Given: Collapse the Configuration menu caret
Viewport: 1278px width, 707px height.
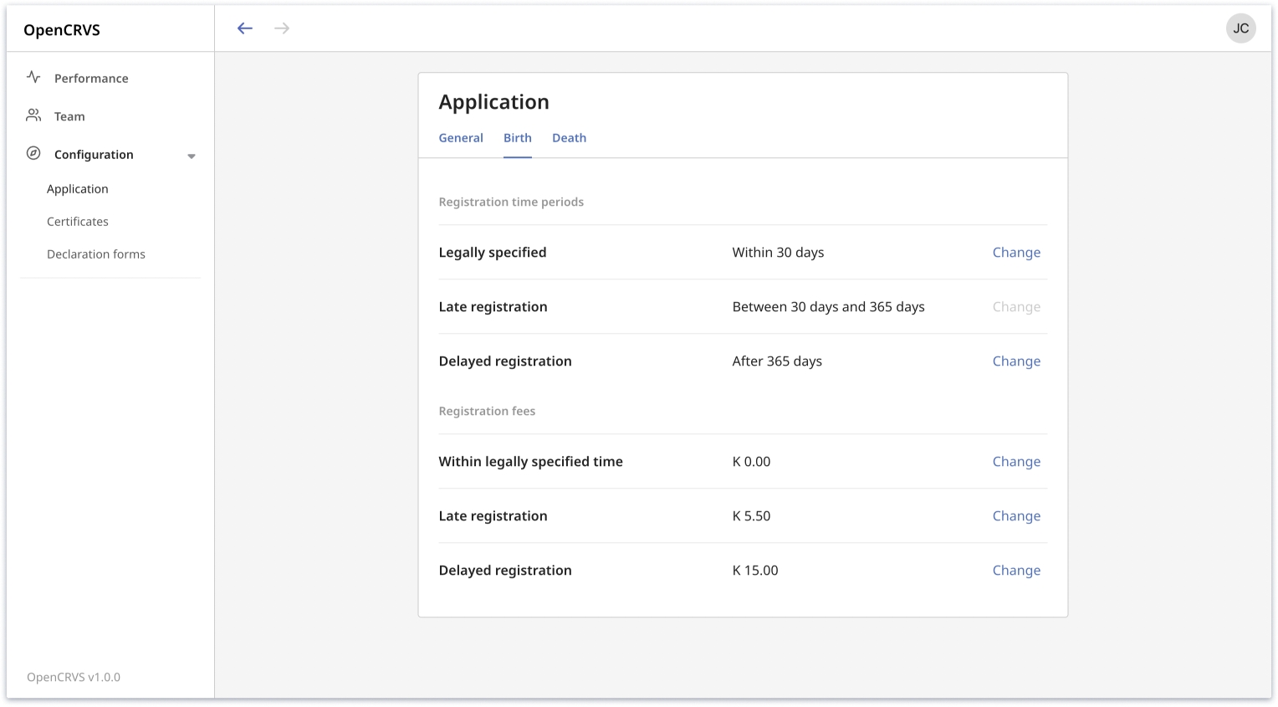Looking at the screenshot, I should tap(192, 156).
